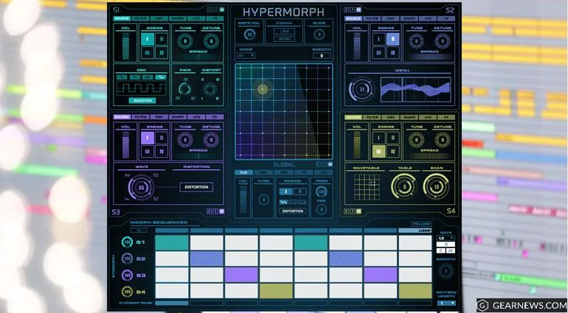This screenshot has width=568, height=313.
Task: Click the C icon in S4 panel footer
Action: pyautogui.click(x=347, y=211)
